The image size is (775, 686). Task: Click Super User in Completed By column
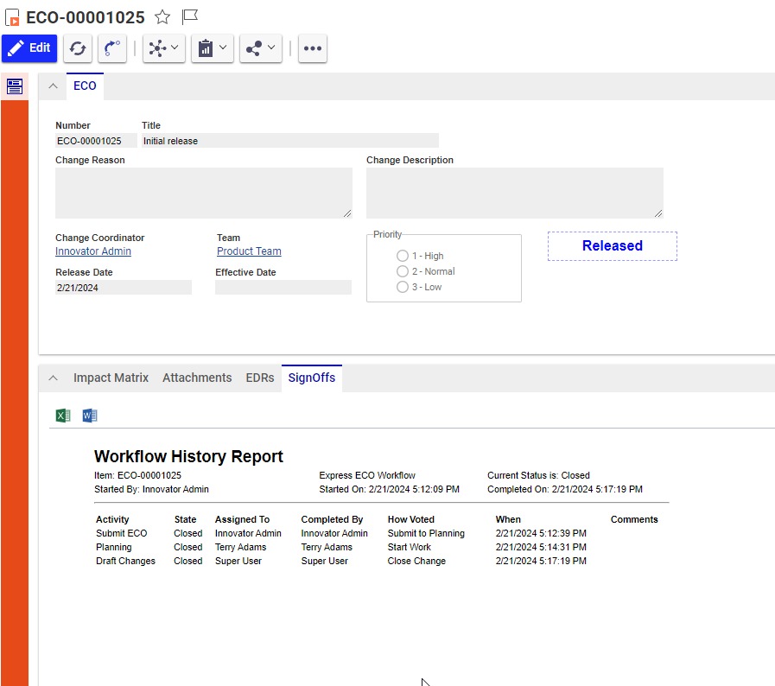[x=325, y=561]
